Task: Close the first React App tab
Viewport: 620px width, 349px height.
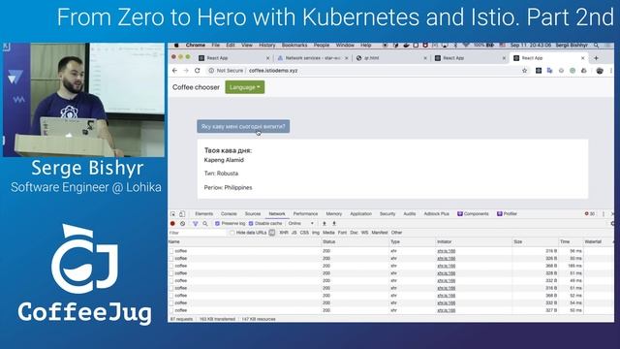Action: pos(267,58)
